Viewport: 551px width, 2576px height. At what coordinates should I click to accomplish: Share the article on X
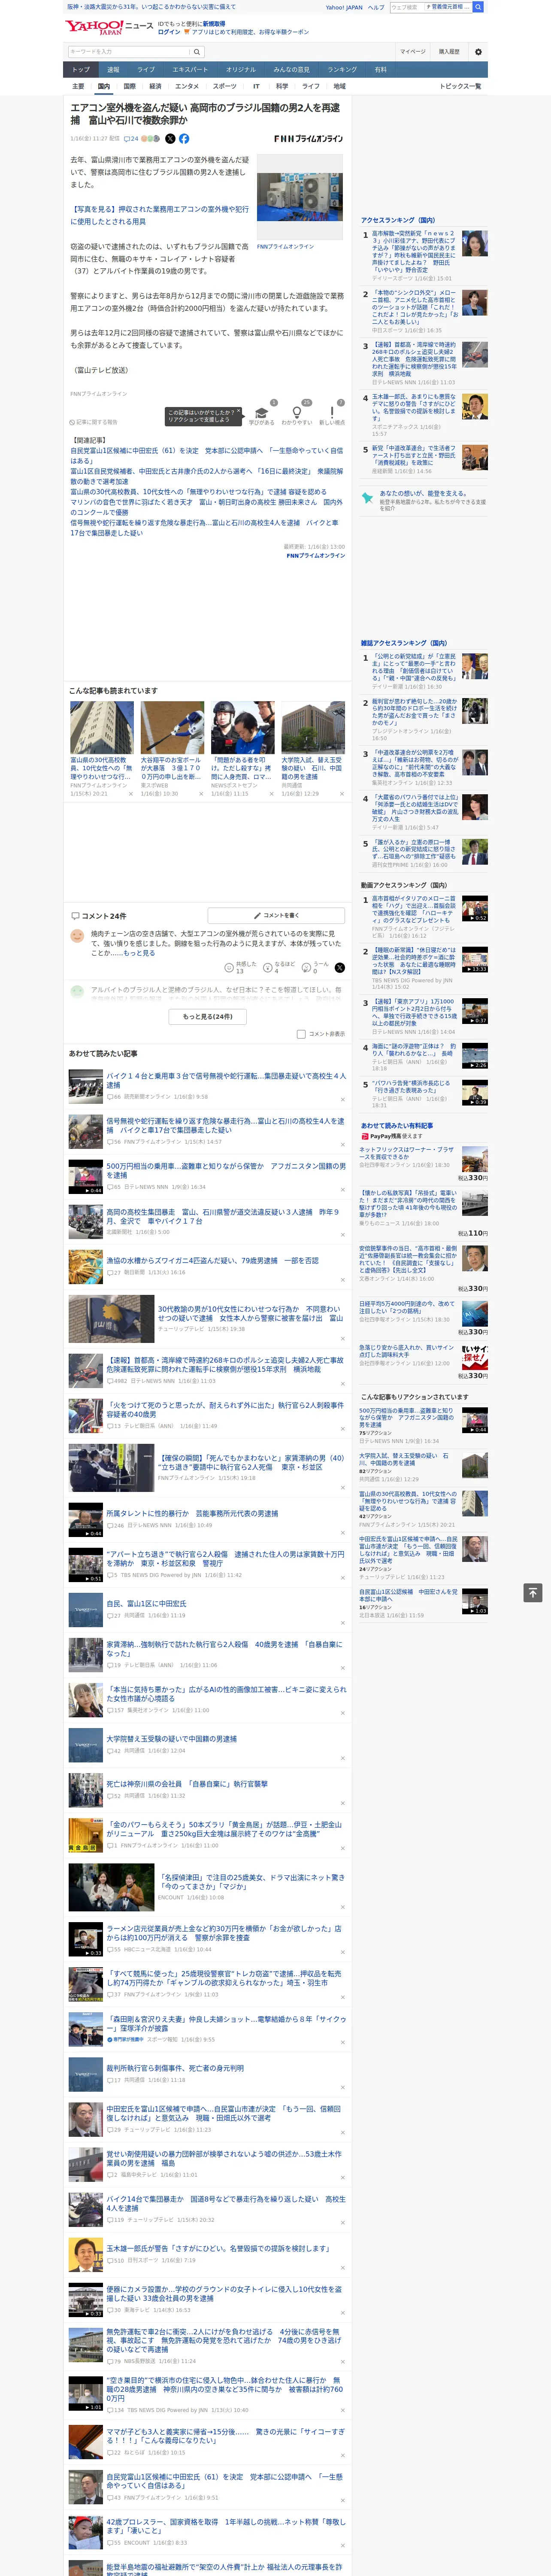point(170,139)
